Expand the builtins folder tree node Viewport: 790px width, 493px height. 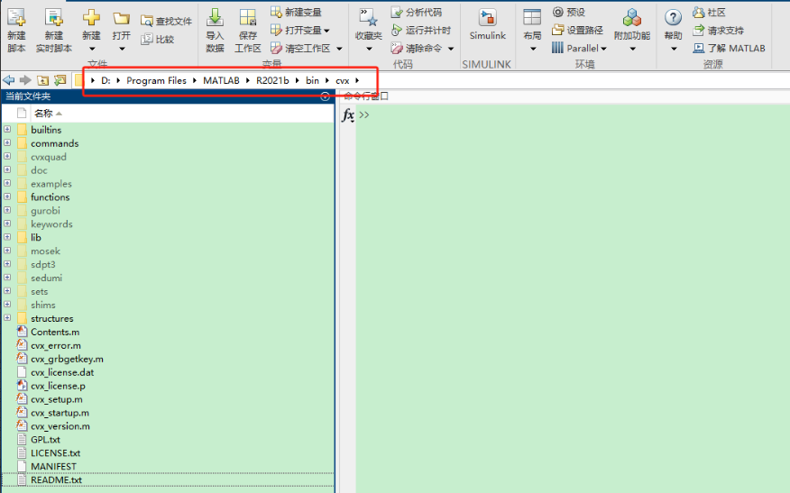point(7,130)
